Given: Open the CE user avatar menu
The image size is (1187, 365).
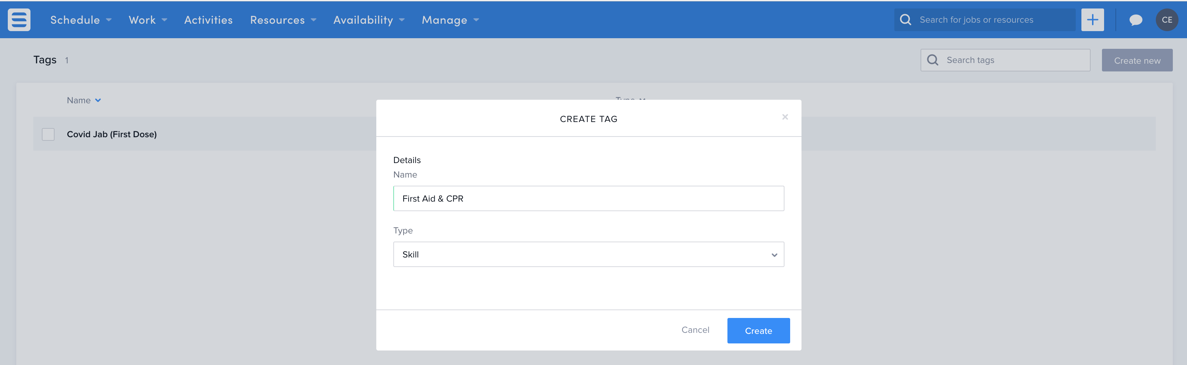Looking at the screenshot, I should [1166, 20].
